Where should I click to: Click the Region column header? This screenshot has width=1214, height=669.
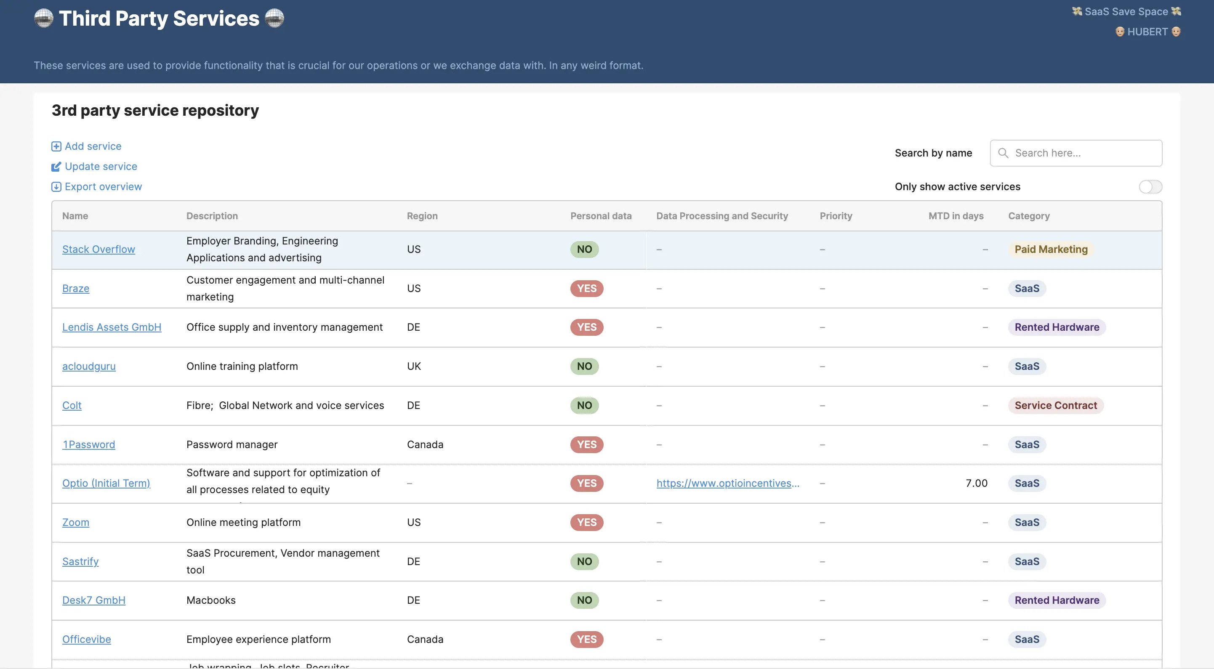pyautogui.click(x=422, y=216)
